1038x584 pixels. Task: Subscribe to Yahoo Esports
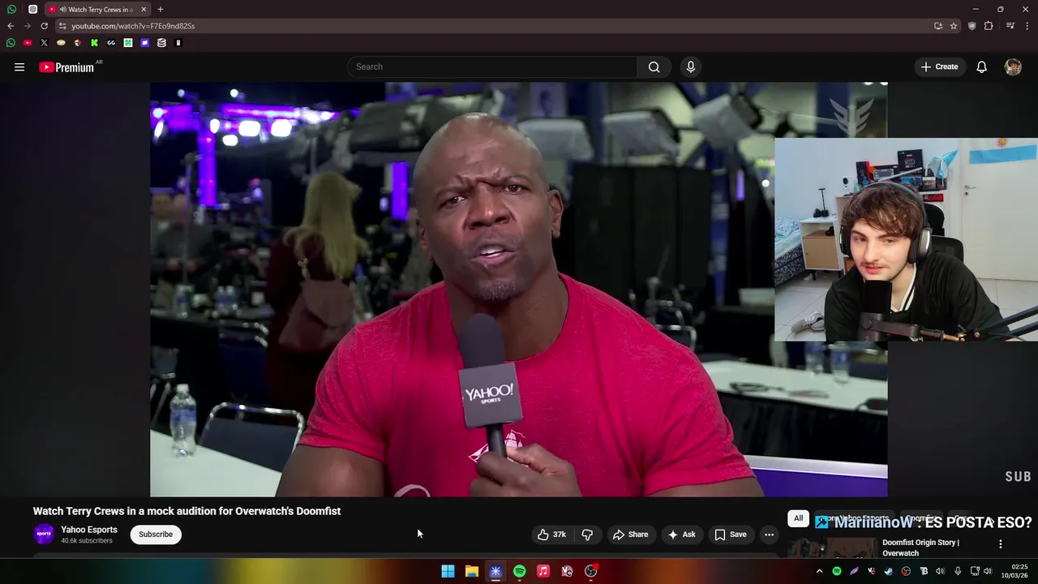coord(156,535)
